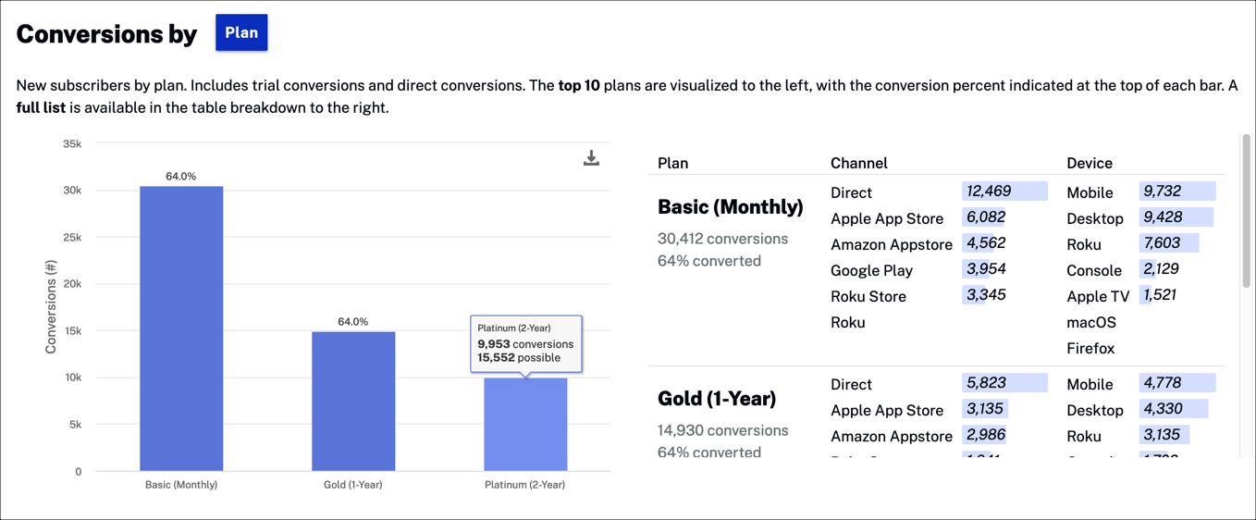Click the 64.0% label above Gold bar
Viewport: 1256px width, 520px height.
coord(352,322)
